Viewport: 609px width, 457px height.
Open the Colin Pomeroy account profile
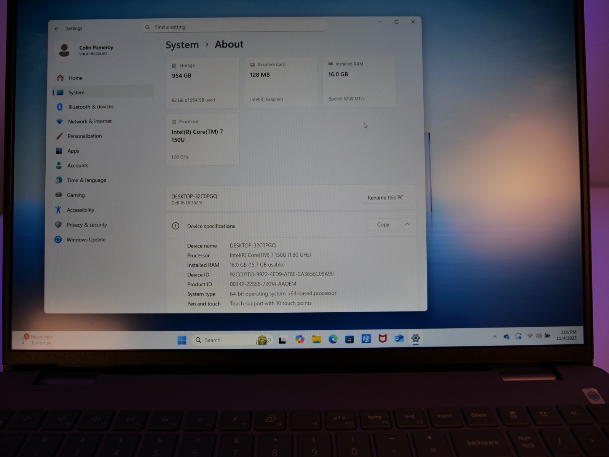coord(85,50)
